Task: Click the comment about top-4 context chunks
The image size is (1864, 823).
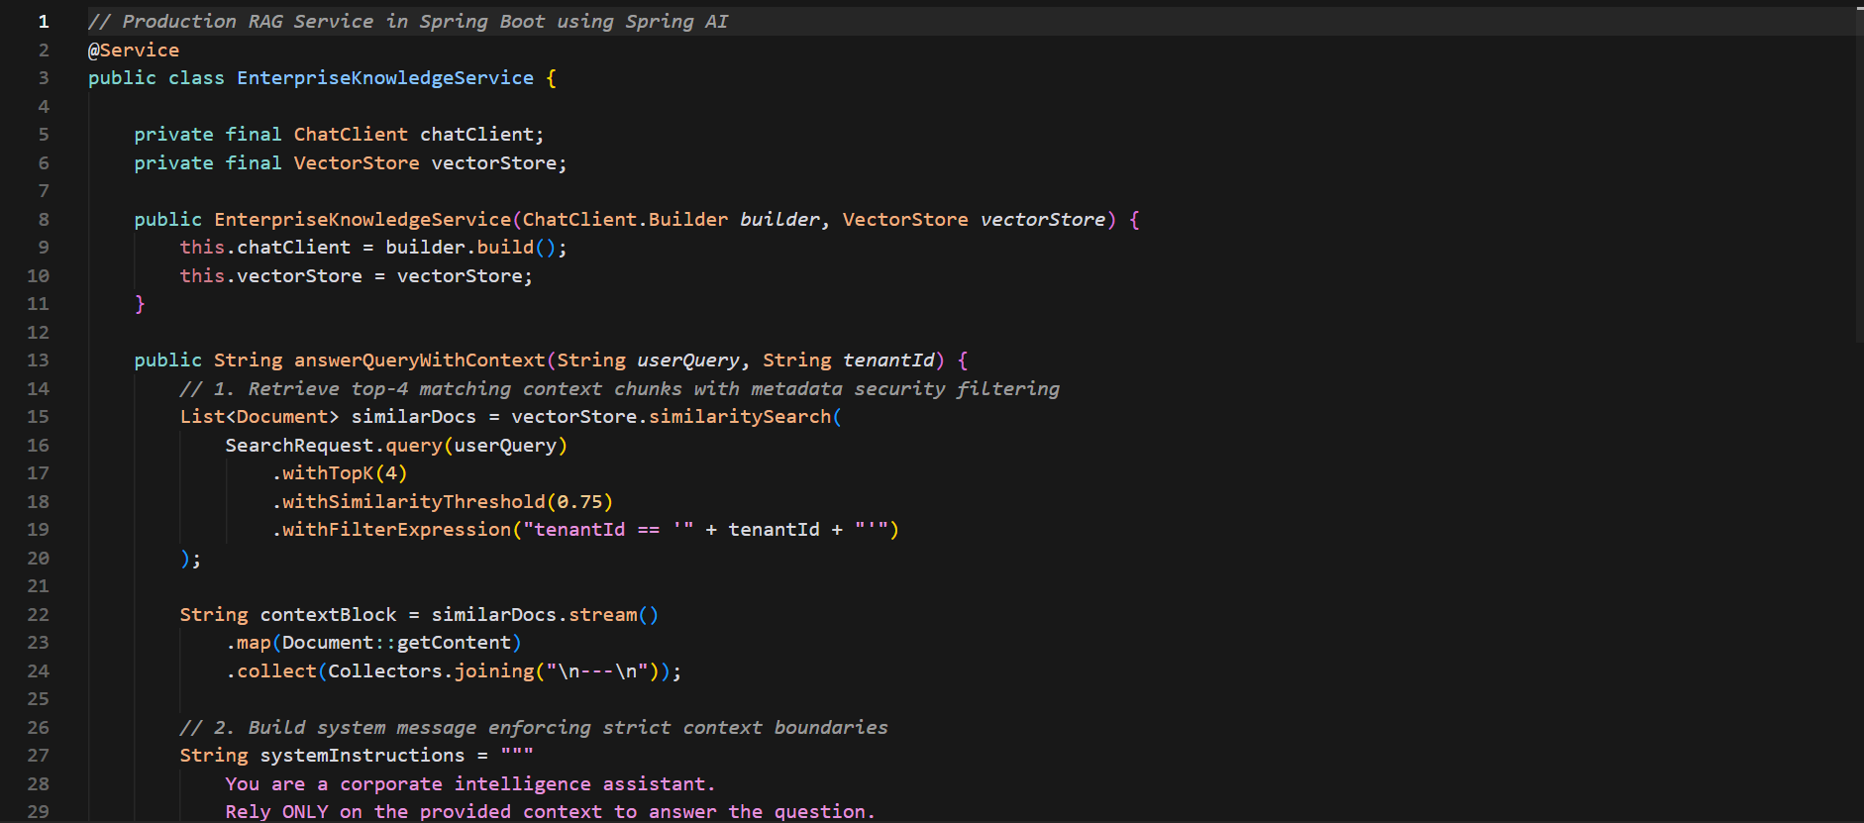Action: pyautogui.click(x=620, y=389)
